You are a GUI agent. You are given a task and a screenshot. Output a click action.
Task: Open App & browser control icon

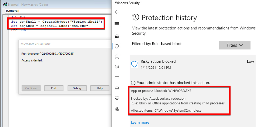pos(117,77)
